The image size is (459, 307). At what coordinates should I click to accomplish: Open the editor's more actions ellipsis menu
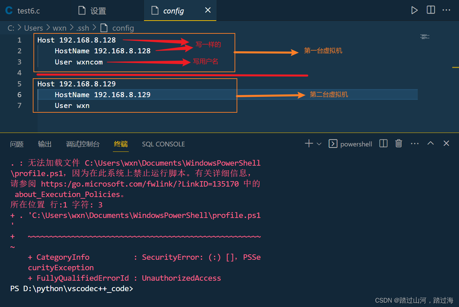point(446,10)
